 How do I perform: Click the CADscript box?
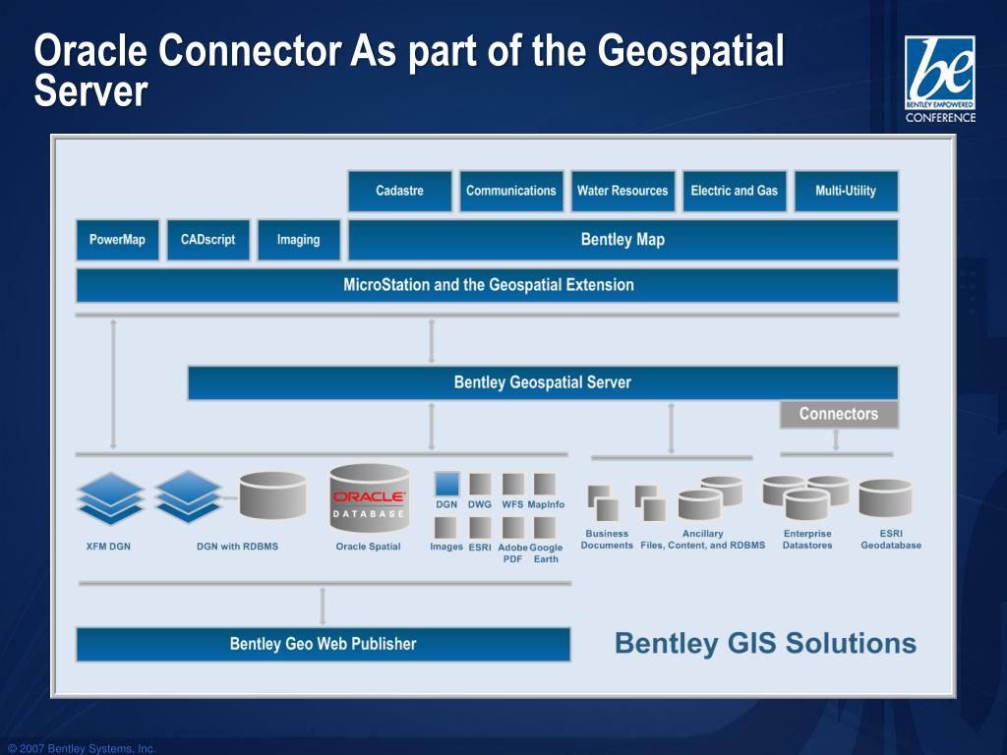pyautogui.click(x=208, y=240)
